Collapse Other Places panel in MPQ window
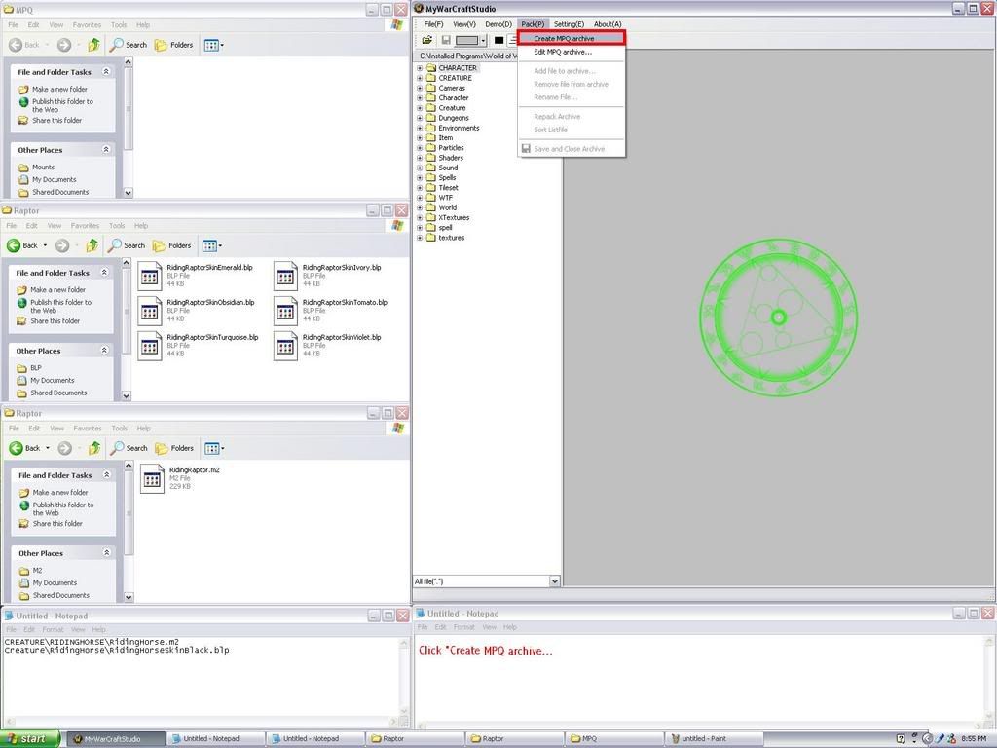The height and width of the screenshot is (748, 997). [106, 149]
